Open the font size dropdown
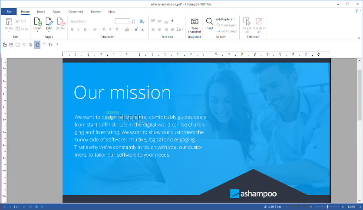 (x=128, y=21)
